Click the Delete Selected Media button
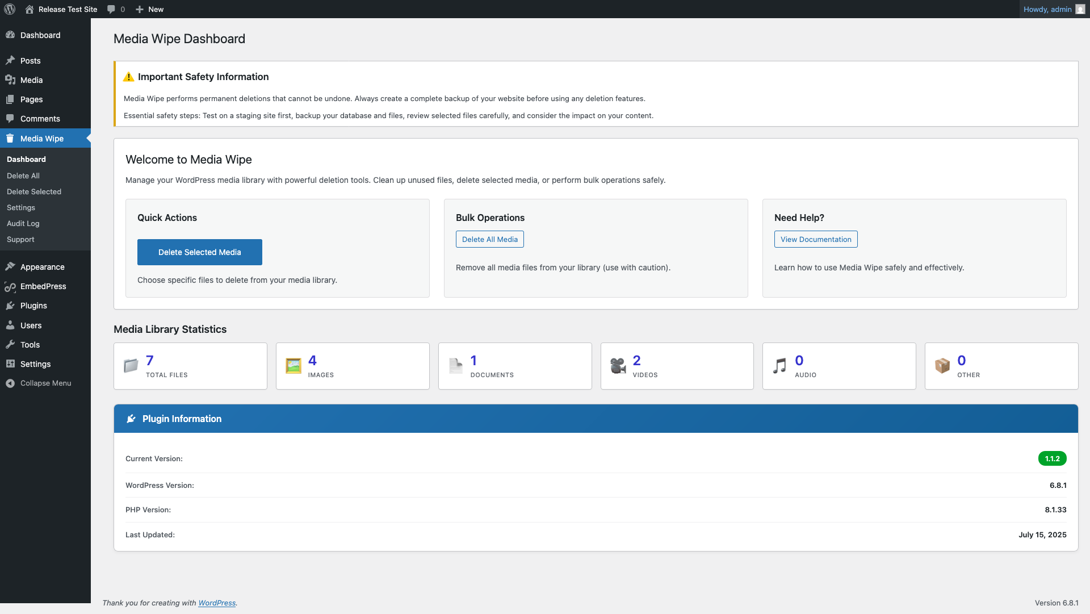1090x614 pixels. point(200,252)
